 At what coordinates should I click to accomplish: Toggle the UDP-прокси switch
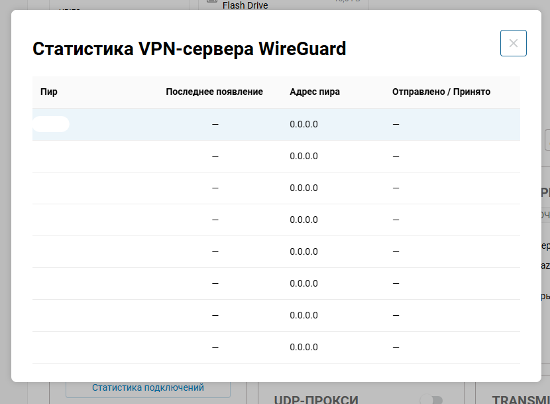coord(431,399)
